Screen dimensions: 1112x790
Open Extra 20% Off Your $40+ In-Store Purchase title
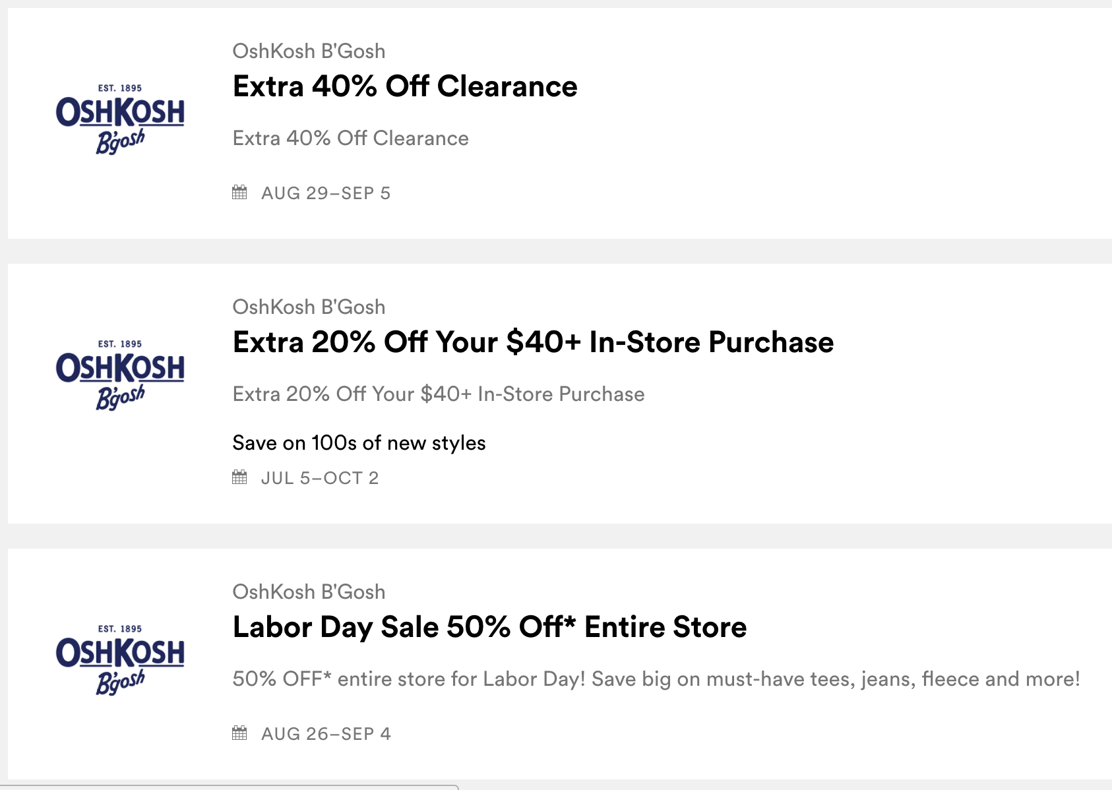coord(533,342)
